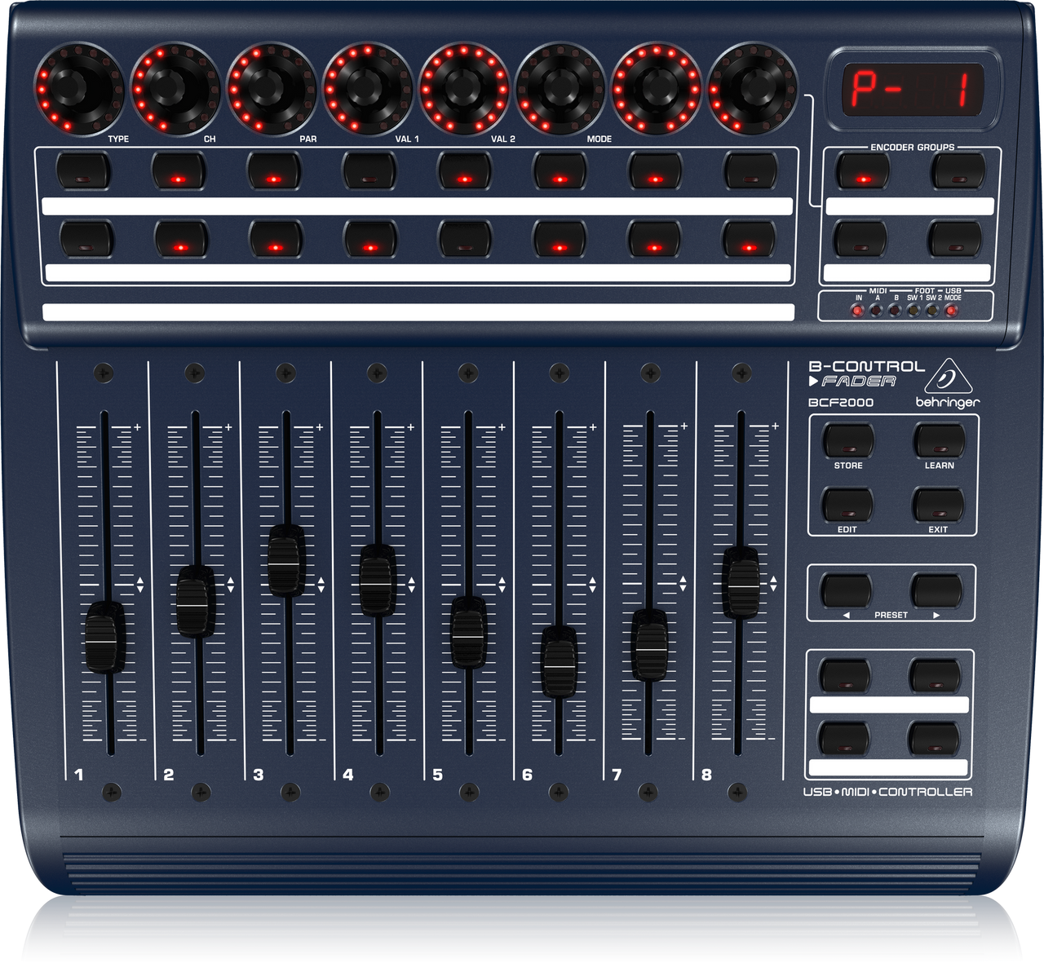The width and height of the screenshot is (1044, 963).
Task: Touch the fader 7 cap
Action: [x=650, y=644]
